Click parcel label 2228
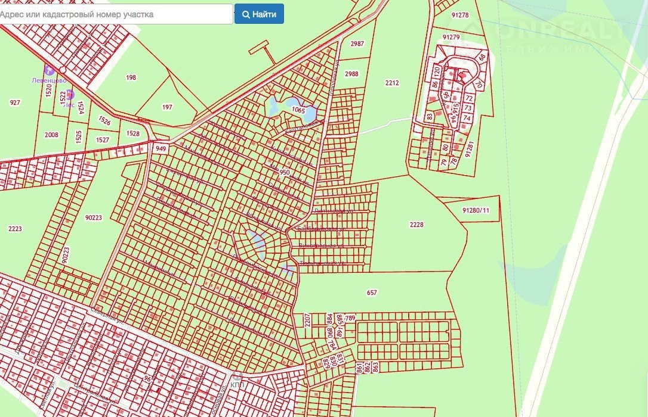 [416, 225]
